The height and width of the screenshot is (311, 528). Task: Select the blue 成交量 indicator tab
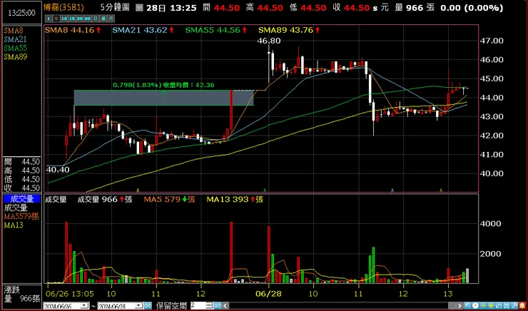tap(21, 198)
